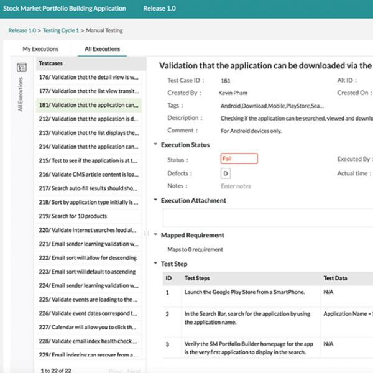Viewport: 373px width, 373px height.
Task: Open the Stock Market Portfolio Building Application project
Action: pos(65,9)
